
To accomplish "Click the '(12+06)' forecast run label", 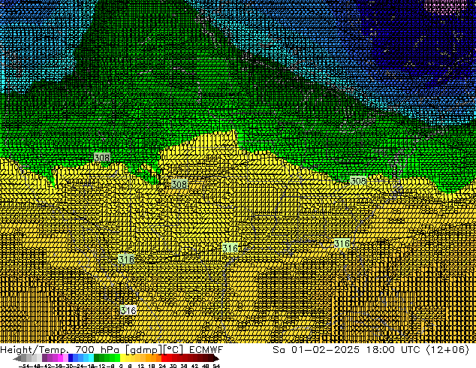I will pos(447,350).
